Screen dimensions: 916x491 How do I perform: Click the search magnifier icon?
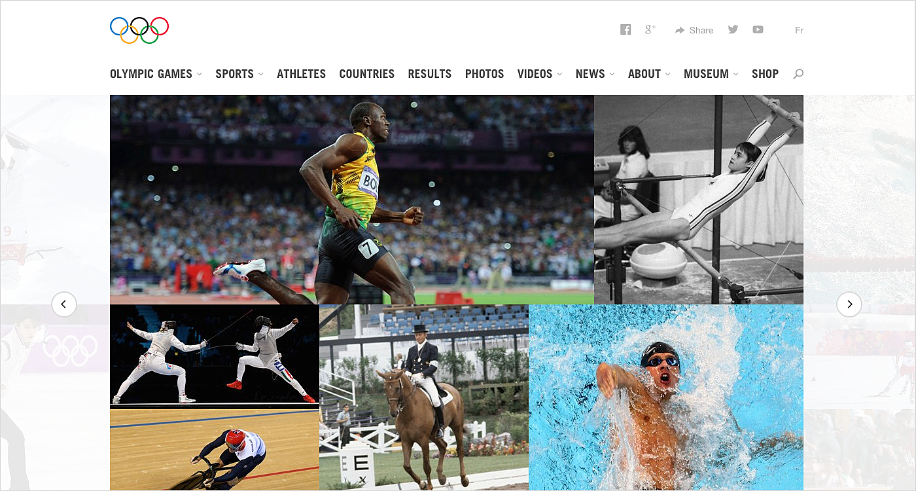(x=798, y=74)
